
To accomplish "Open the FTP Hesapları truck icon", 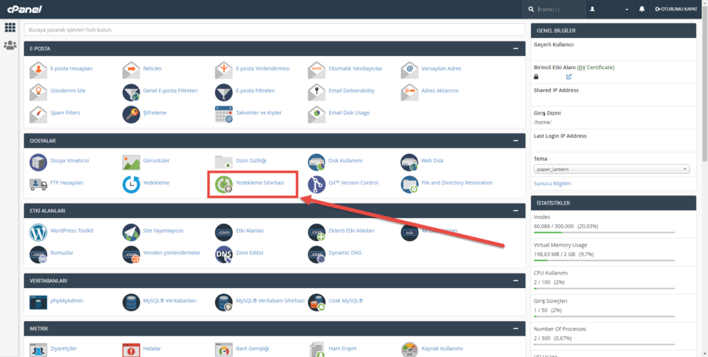I will [x=39, y=184].
